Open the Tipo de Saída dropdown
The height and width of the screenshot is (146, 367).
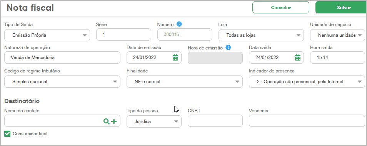click(x=47, y=35)
